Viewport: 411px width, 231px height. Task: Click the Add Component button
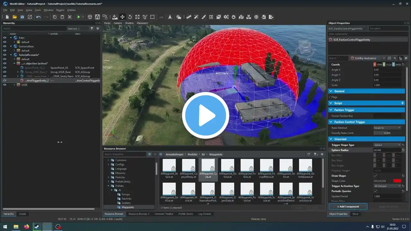click(348, 206)
